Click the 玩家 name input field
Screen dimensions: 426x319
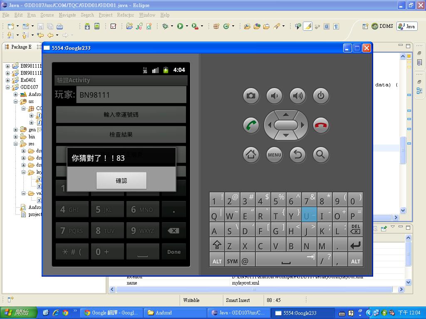pos(131,95)
